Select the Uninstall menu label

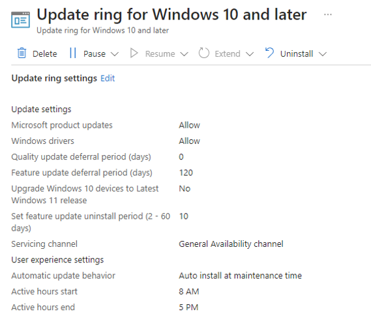tap(297, 54)
